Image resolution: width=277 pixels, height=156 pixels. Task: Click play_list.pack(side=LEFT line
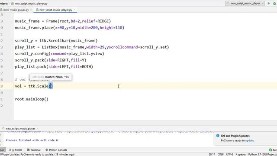(x=54, y=67)
